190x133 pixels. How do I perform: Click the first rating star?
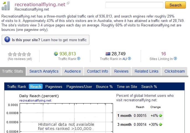(10, 54)
